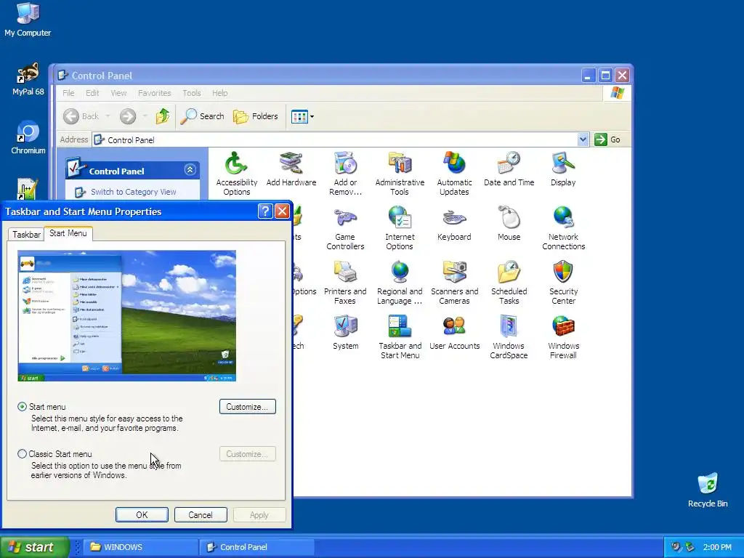Click the MyPal 68 desktop shortcut
Screen dimensions: 744x558
(x=28, y=78)
